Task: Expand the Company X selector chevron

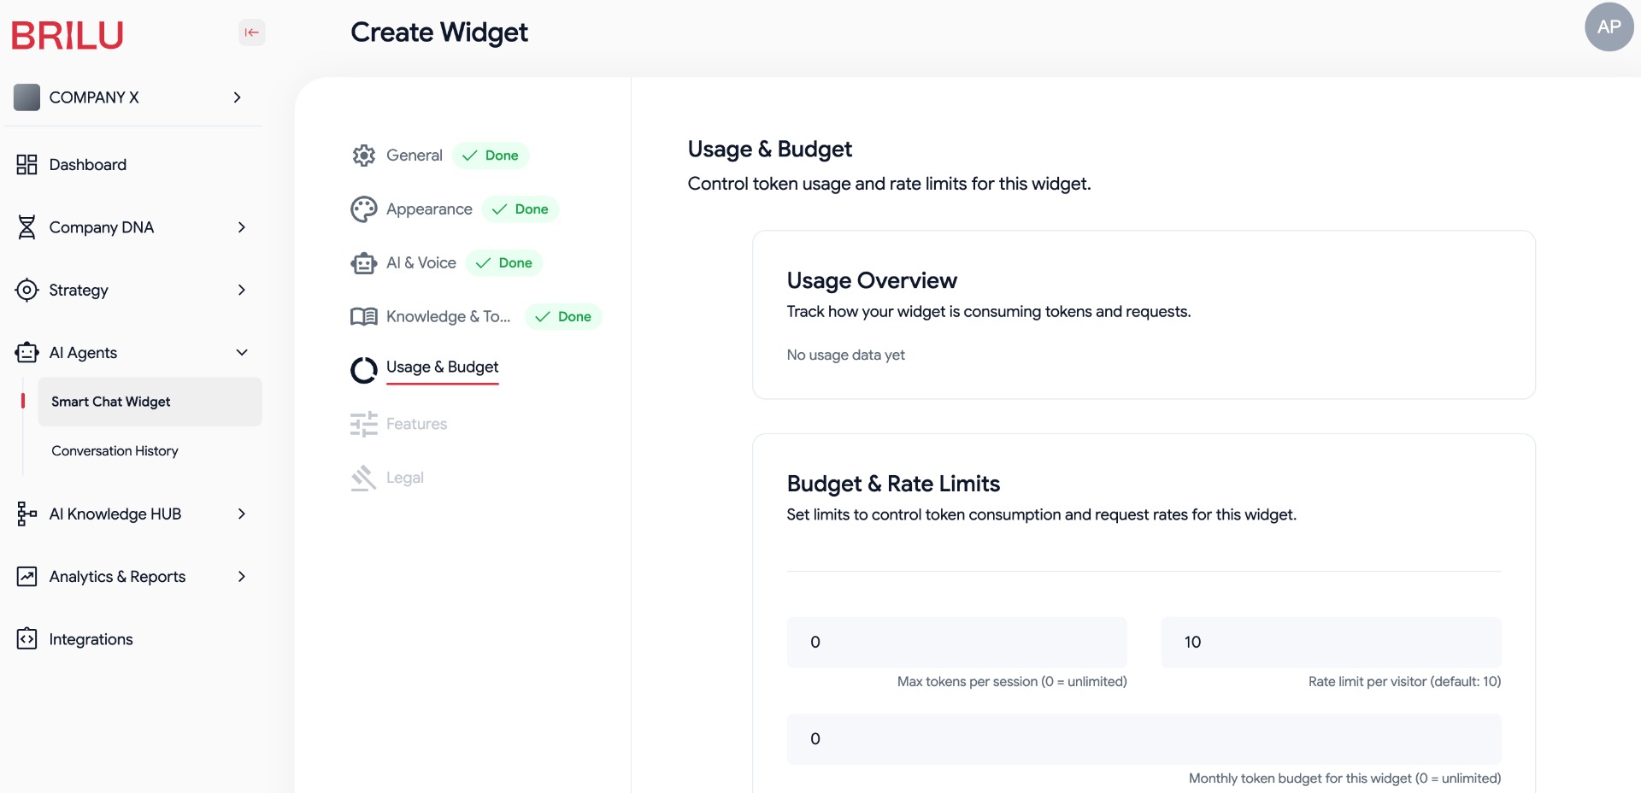Action: (237, 97)
